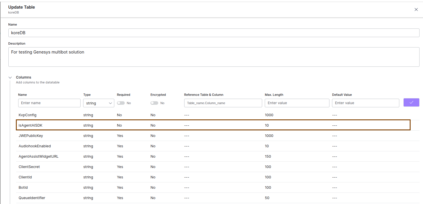The width and height of the screenshot is (423, 204).
Task: Select the ClientSecret column row
Action: 29,167
